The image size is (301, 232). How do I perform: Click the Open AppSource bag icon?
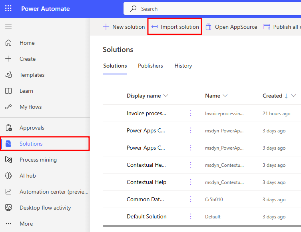[x=209, y=27]
